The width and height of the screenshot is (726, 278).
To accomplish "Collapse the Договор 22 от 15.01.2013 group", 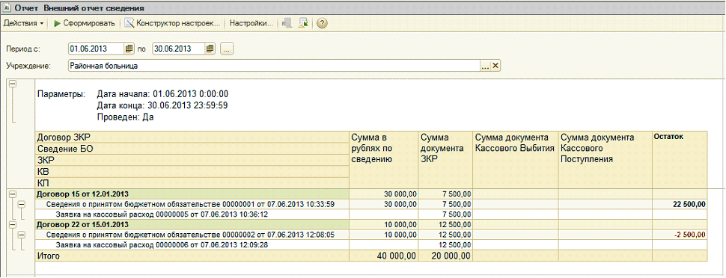I will (13, 225).
